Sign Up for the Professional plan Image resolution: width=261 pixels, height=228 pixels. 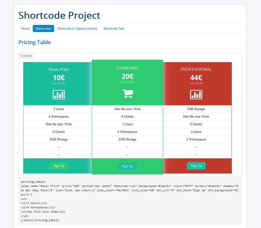click(196, 166)
